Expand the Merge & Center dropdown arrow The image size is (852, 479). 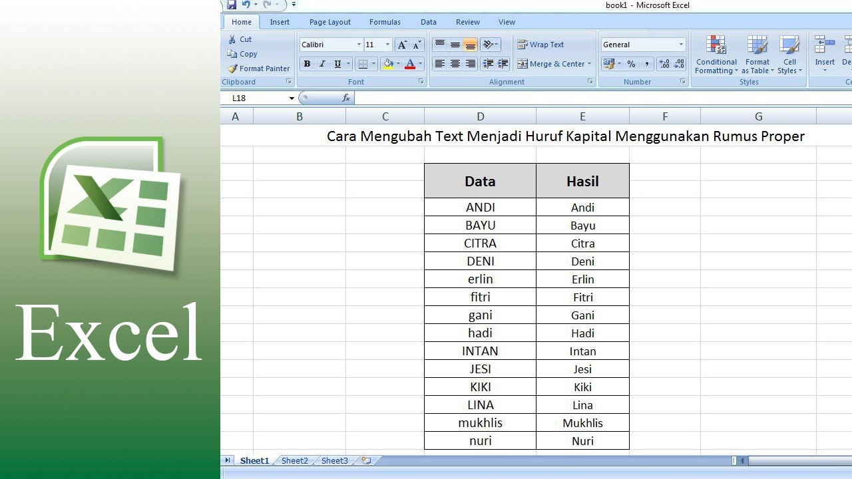(590, 64)
